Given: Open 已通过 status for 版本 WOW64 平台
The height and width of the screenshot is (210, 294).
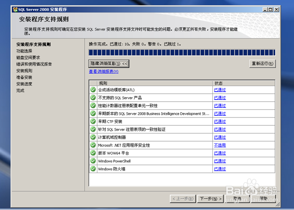Looking at the screenshot, I should click(220, 153).
